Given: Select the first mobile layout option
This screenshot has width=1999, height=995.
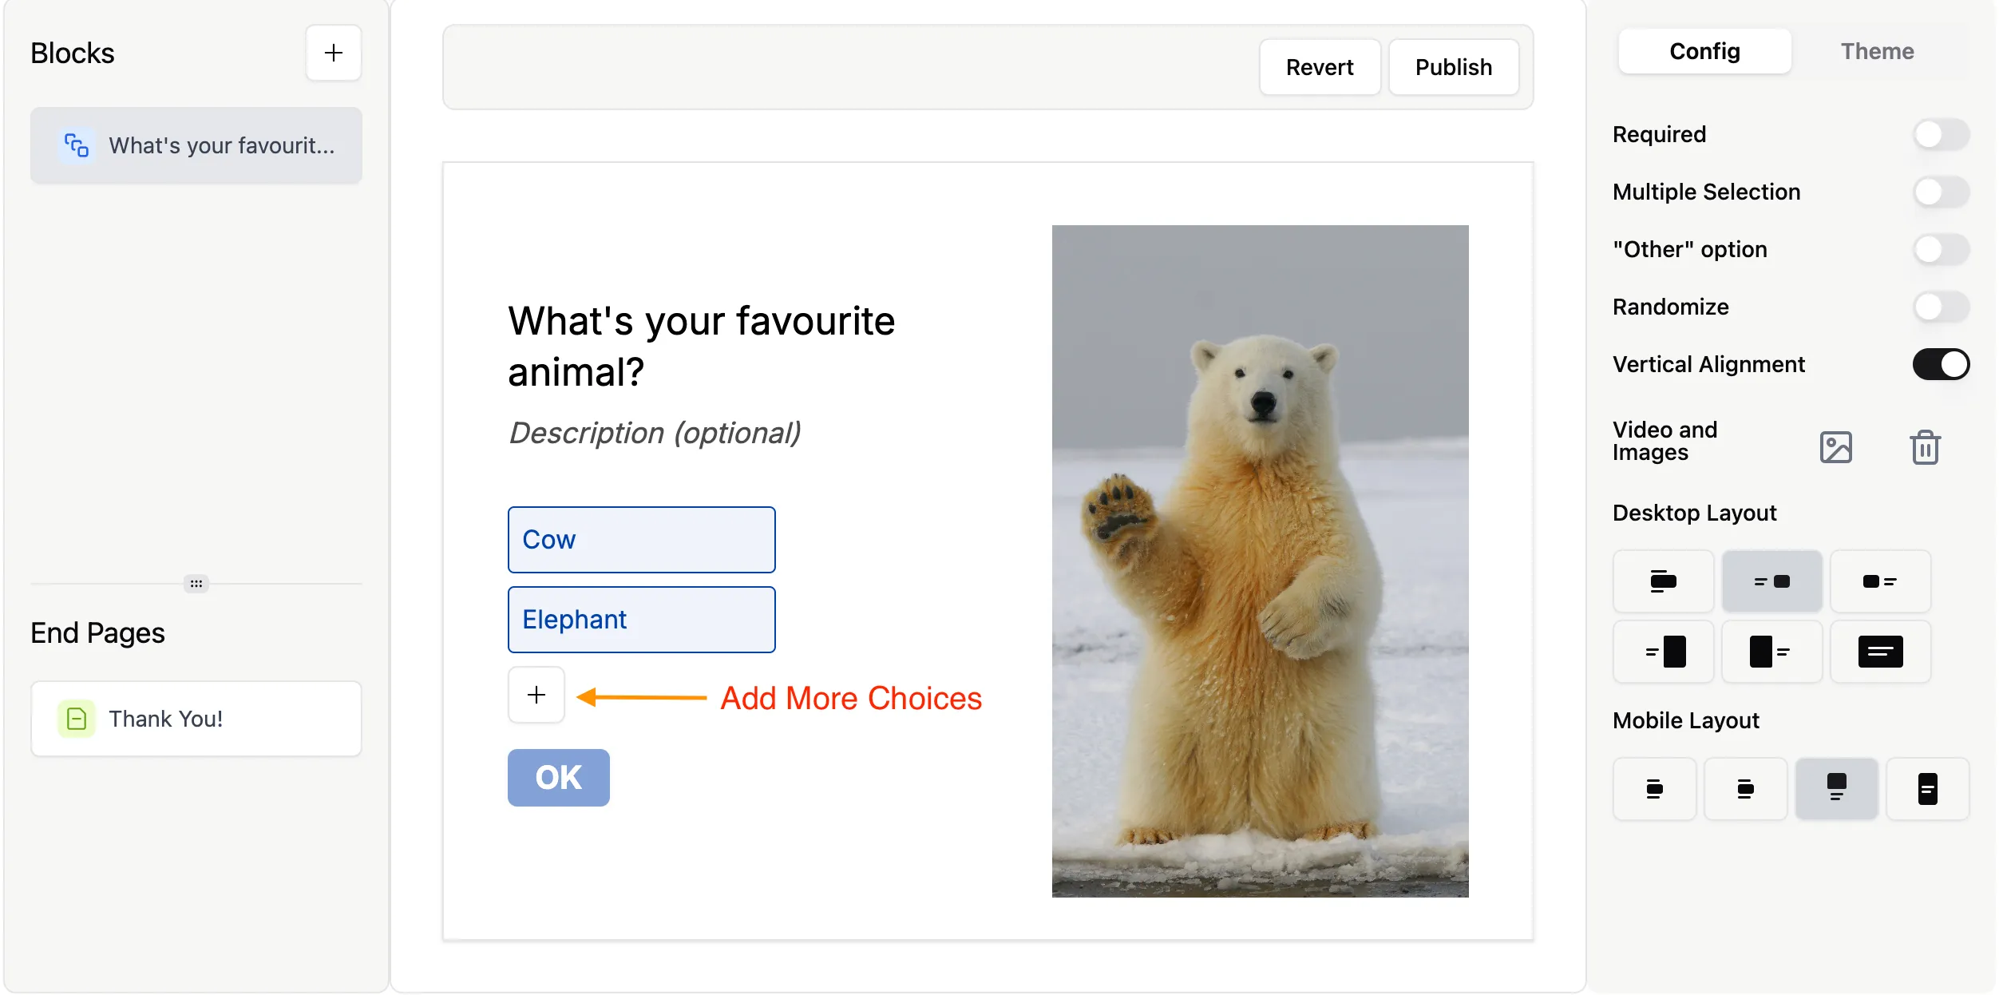Looking at the screenshot, I should (1654, 789).
